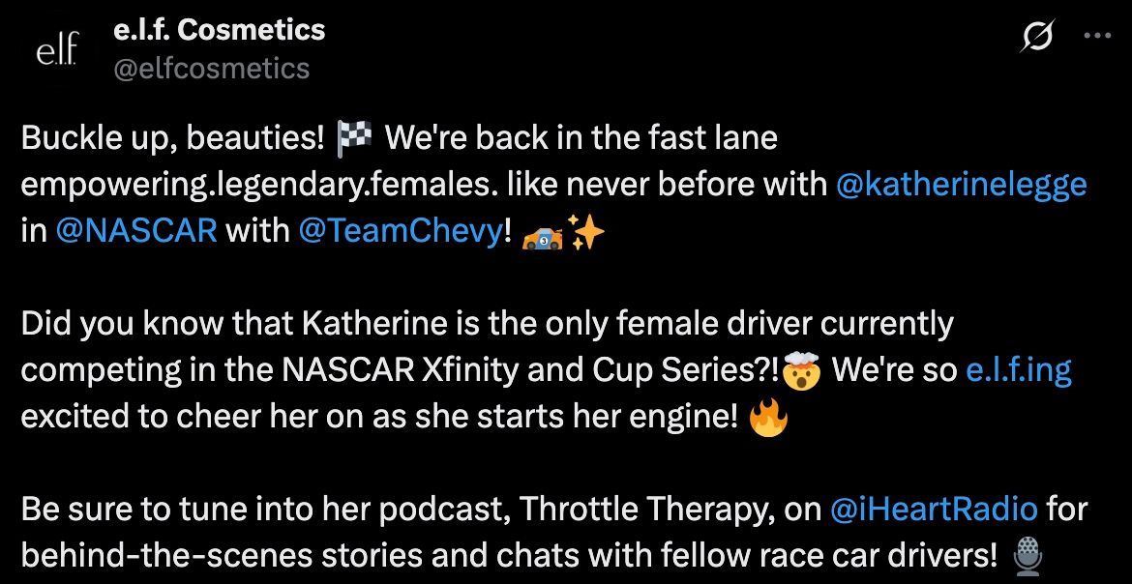1132x584 pixels.
Task: Visit the @NASCAR mention link
Action: [x=137, y=231]
